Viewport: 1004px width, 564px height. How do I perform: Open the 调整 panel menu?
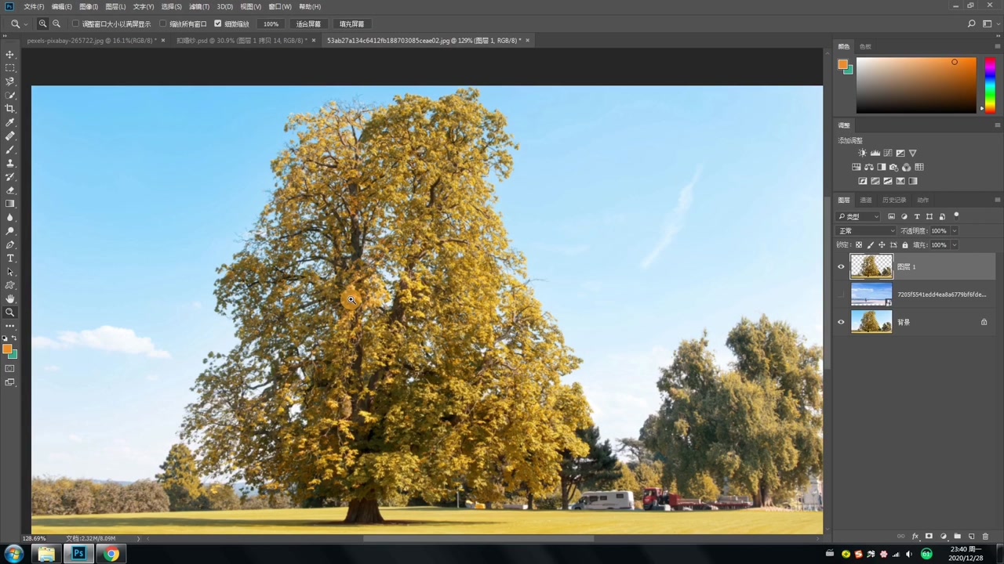tap(997, 125)
